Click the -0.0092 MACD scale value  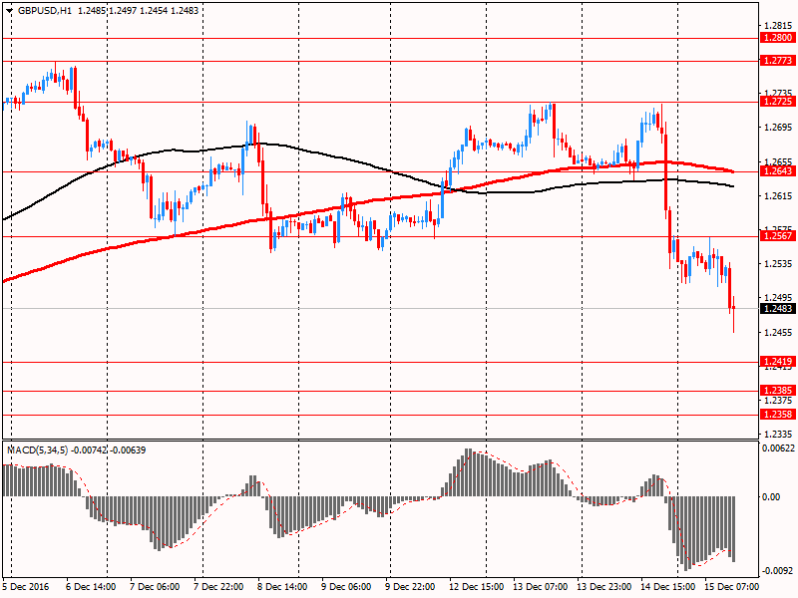coord(778,570)
